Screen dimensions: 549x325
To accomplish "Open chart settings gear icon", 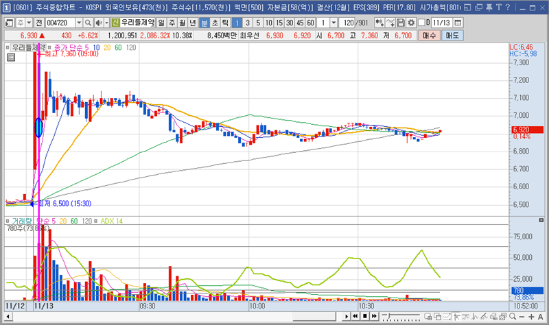I will 411,23.
